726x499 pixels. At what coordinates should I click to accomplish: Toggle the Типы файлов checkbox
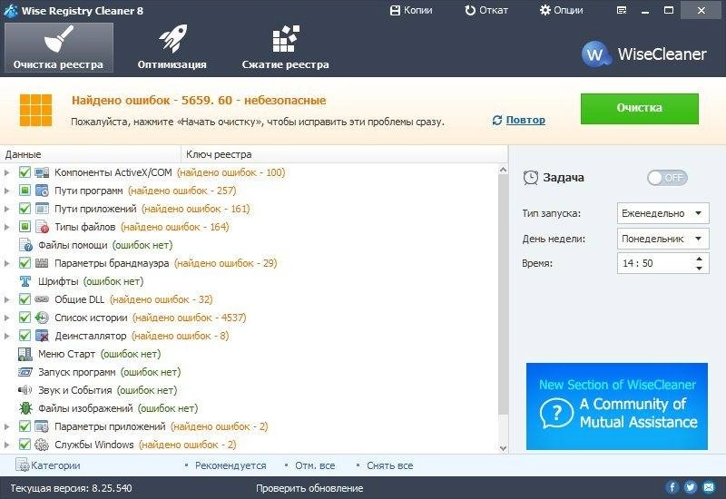point(25,227)
